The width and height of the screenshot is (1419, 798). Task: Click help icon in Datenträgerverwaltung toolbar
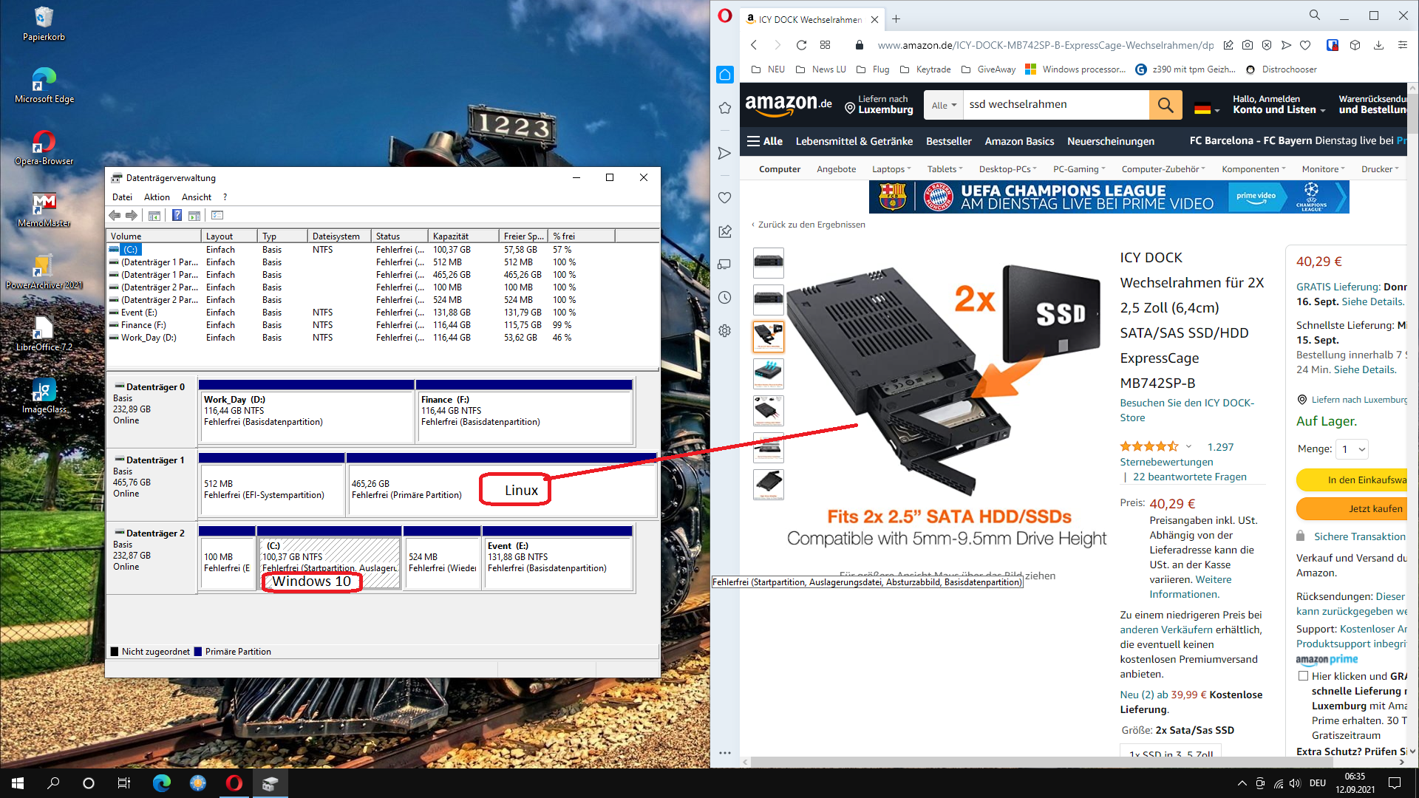point(177,215)
